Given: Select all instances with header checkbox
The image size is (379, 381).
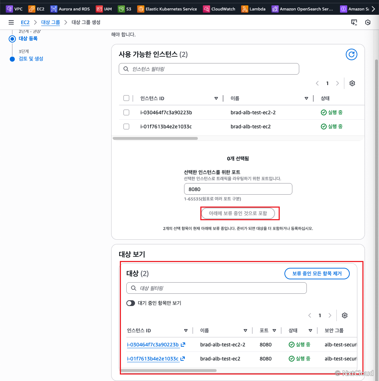Looking at the screenshot, I should coord(126,98).
